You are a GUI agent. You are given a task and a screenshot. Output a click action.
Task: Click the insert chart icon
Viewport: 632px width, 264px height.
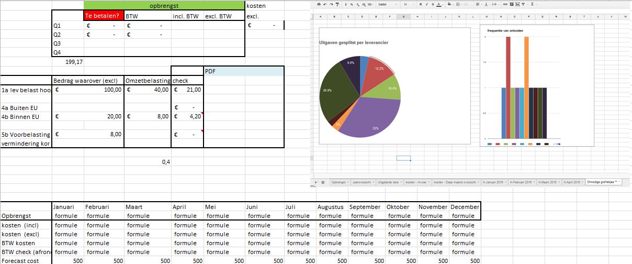click(x=517, y=4)
